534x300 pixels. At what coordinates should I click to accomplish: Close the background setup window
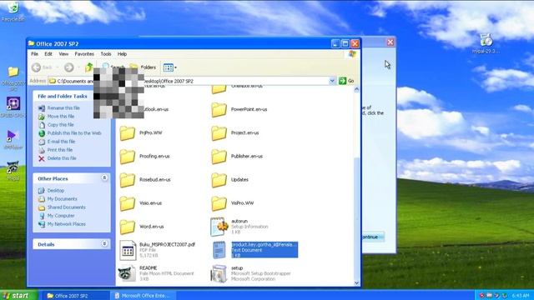pos(390,42)
